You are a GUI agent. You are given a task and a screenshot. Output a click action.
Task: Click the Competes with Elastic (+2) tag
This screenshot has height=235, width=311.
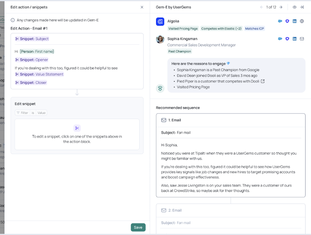[x=221, y=29]
